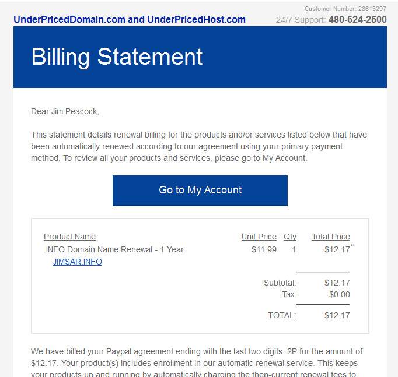Viewport: 398px width, 377px height.
Task: Click the TOTAL amount $12.17
Action: point(337,315)
